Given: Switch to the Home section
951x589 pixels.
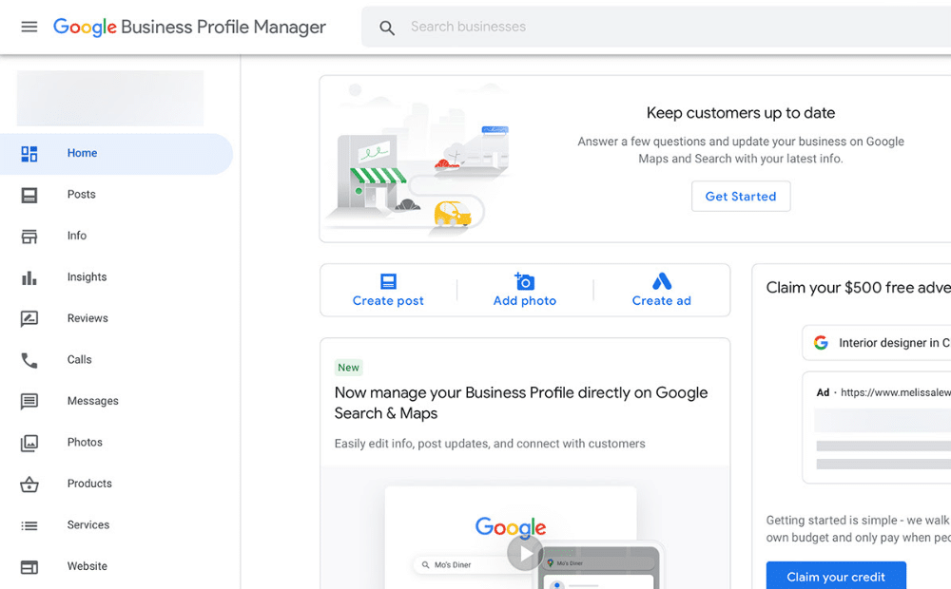Looking at the screenshot, I should (x=29, y=153).
